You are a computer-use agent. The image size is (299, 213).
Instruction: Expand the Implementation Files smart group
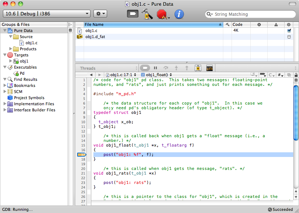[5, 104]
